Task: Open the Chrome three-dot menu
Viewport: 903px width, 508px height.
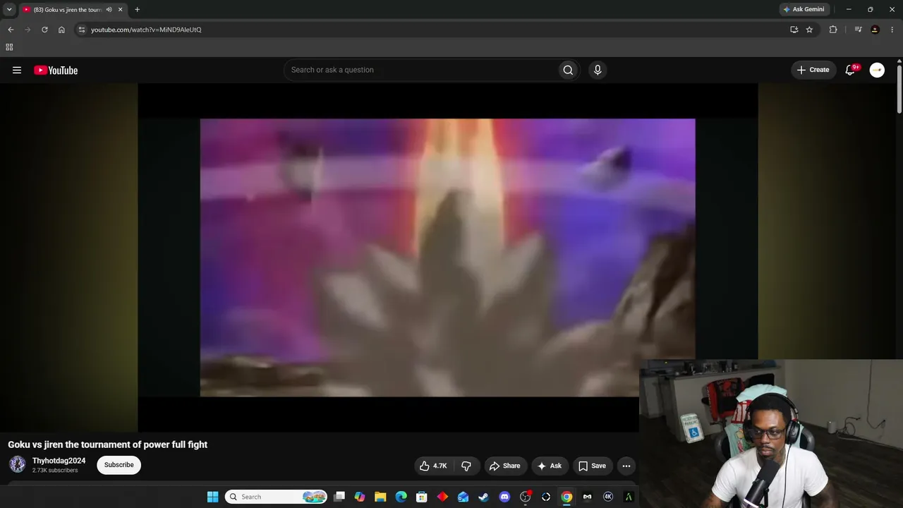Action: pyautogui.click(x=892, y=30)
